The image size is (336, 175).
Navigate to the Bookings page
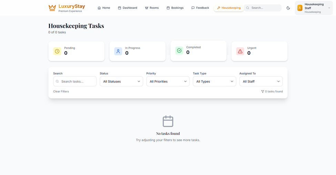tap(175, 8)
